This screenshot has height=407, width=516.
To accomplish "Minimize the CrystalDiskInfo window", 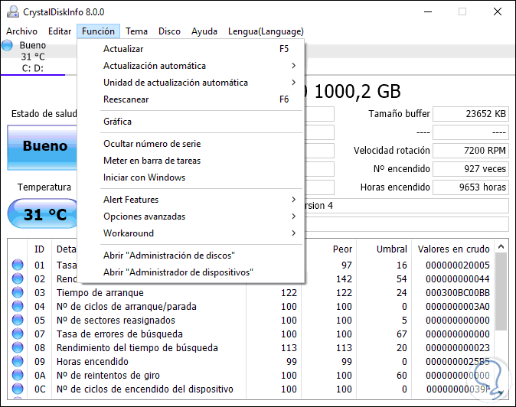I will tap(428, 11).
